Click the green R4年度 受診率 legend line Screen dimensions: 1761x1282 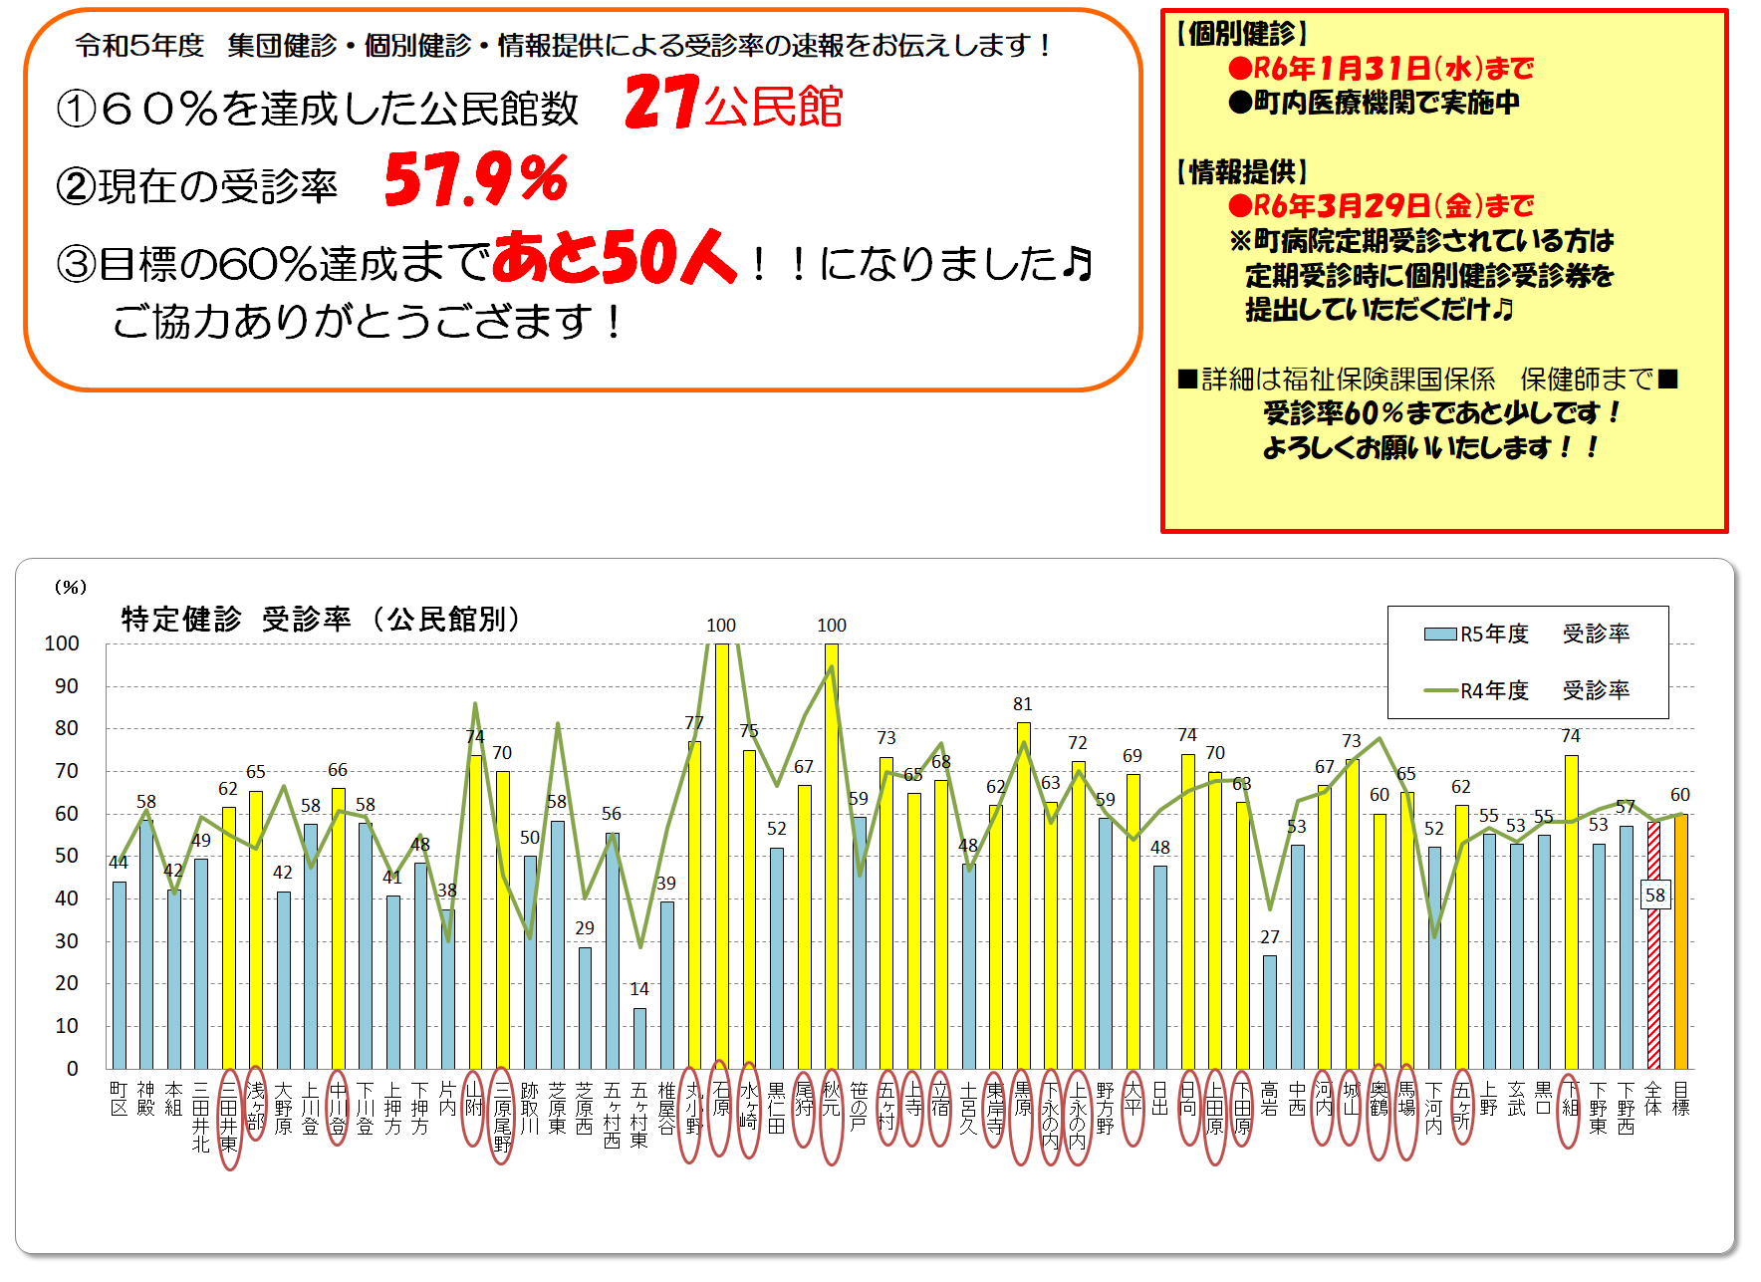pos(1440,690)
